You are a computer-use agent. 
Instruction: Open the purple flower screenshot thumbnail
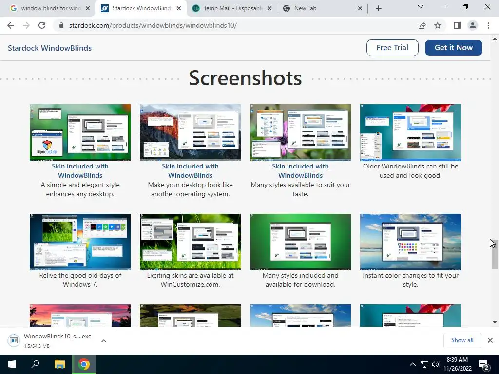pyautogui.click(x=300, y=132)
